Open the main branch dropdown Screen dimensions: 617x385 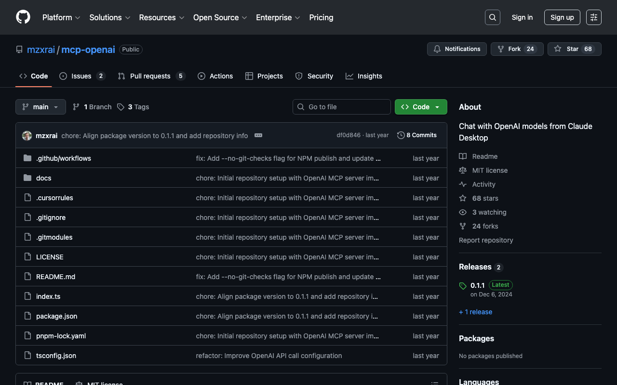point(40,107)
